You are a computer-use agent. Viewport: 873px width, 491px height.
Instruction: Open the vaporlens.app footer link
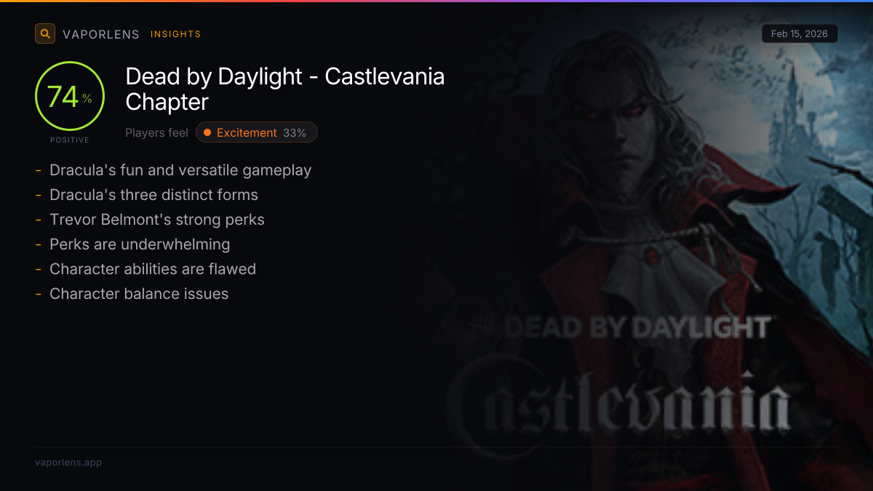point(68,462)
